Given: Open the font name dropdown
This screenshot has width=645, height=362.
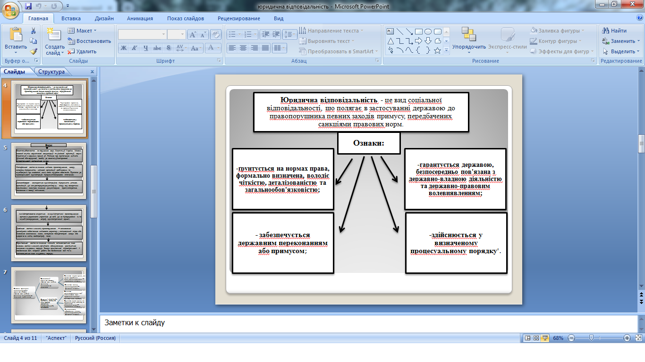Looking at the screenshot, I should coord(163,34).
